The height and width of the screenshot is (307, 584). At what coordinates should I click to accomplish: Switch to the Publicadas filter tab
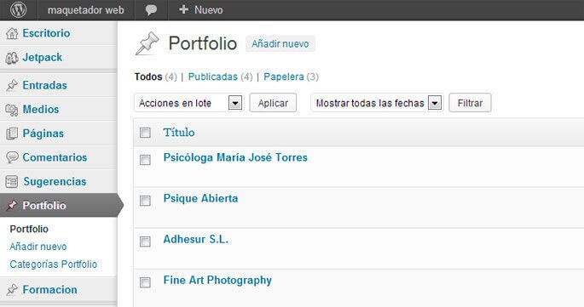click(212, 77)
